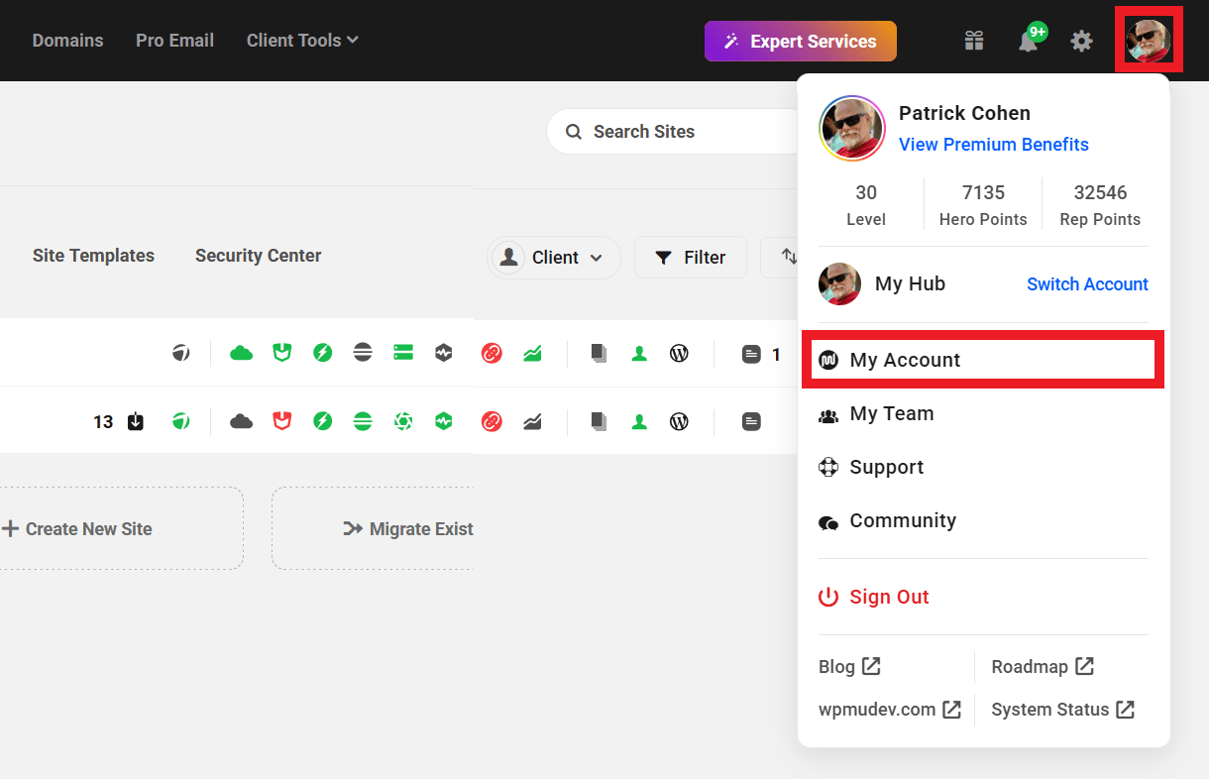
Task: Open the gift rewards icon in header
Action: pos(974,41)
